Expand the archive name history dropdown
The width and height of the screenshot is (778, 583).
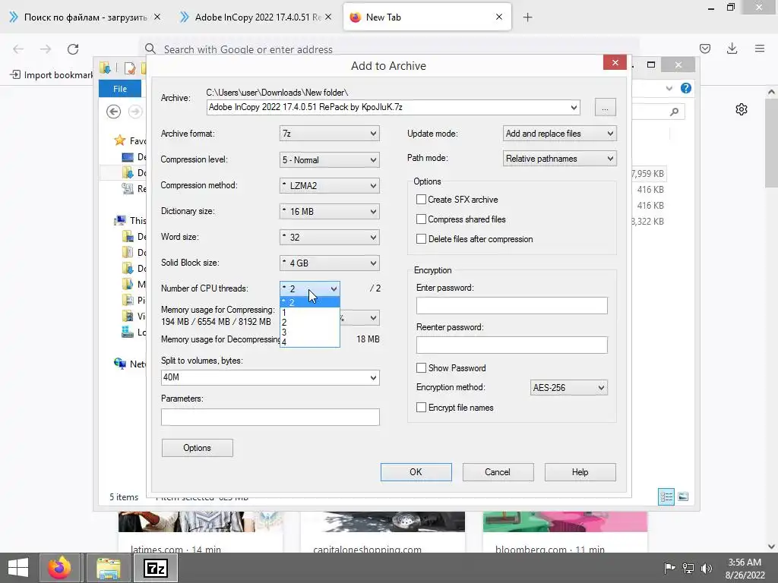(x=574, y=107)
